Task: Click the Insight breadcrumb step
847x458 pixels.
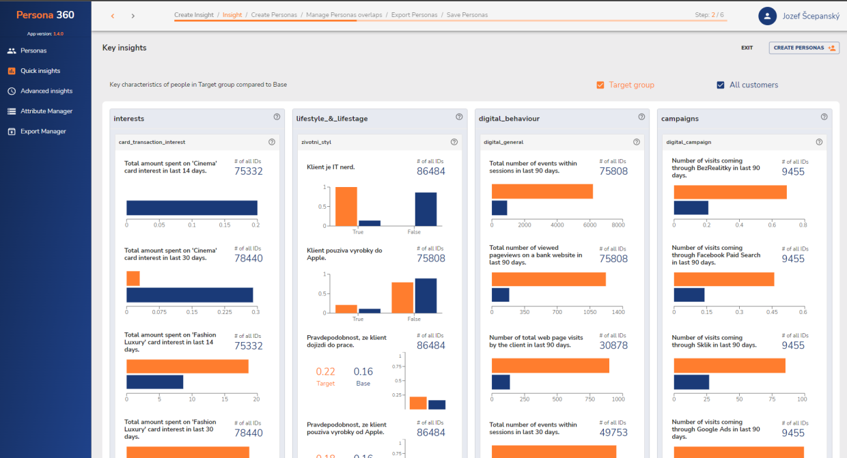Action: click(232, 15)
